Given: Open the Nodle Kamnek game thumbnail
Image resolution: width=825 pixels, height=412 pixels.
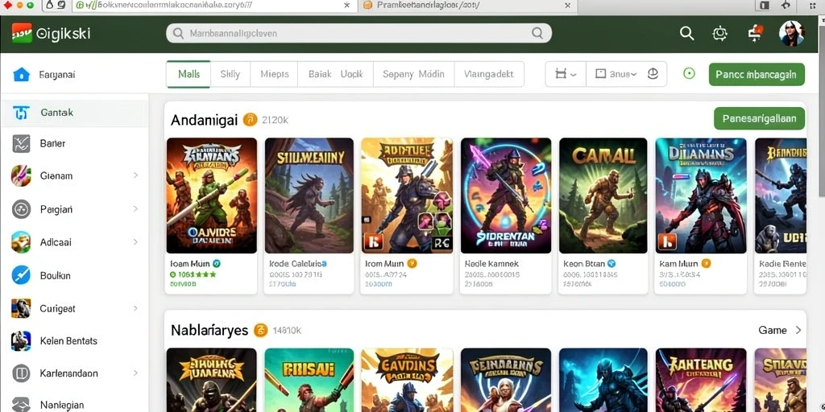Looking at the screenshot, I should point(506,196).
